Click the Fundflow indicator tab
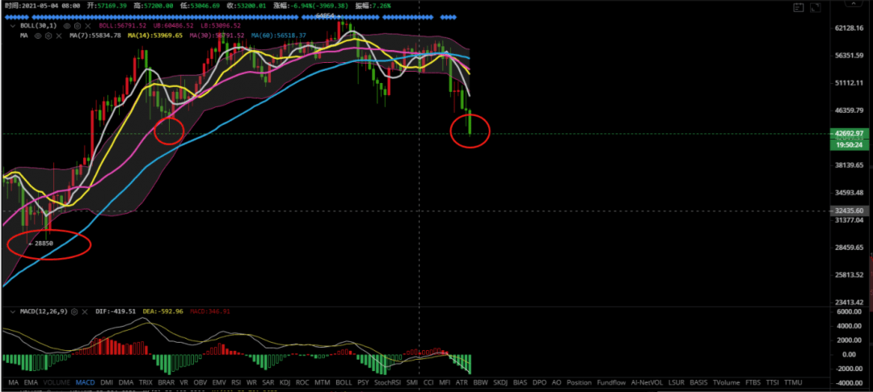Image resolution: width=873 pixels, height=392 pixels. (x=611, y=382)
